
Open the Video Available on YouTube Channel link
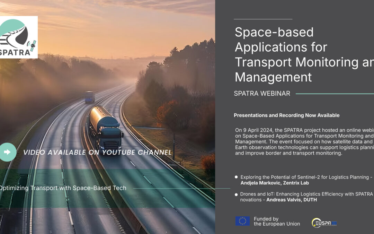[x=97, y=152]
